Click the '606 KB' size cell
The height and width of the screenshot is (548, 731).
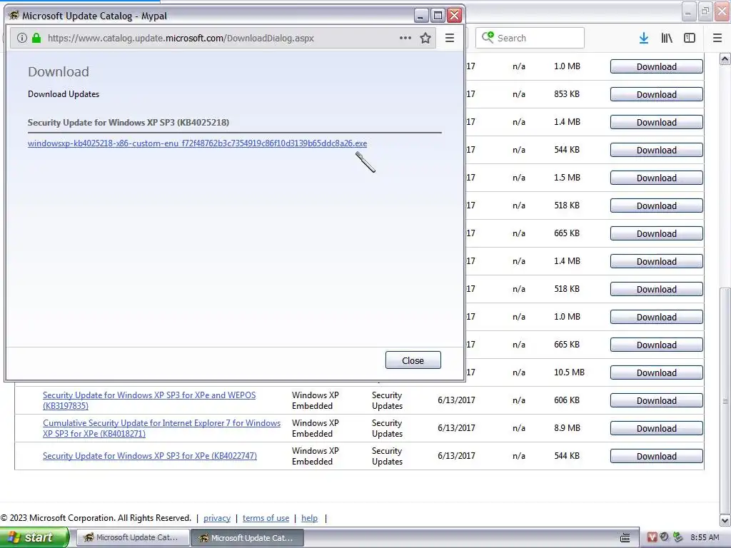567,400
